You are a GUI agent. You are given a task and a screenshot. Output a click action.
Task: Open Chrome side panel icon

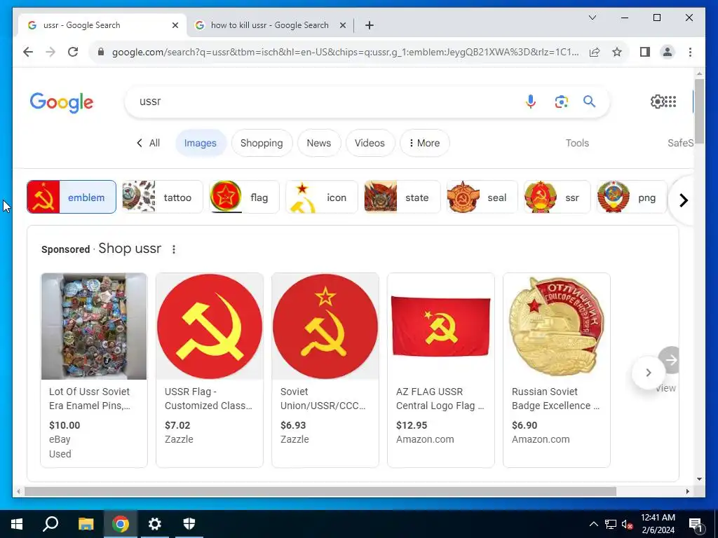point(645,52)
